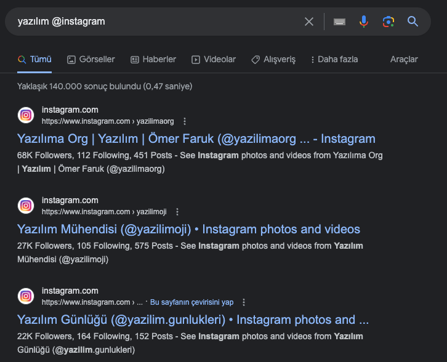Click the Instagram favicon of the Yazılım Günlüğü result
Screen dimensions: 447x362
point(26,296)
